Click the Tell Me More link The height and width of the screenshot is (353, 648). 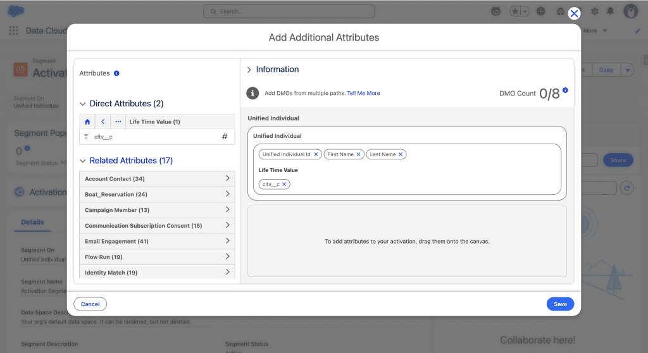pos(363,93)
